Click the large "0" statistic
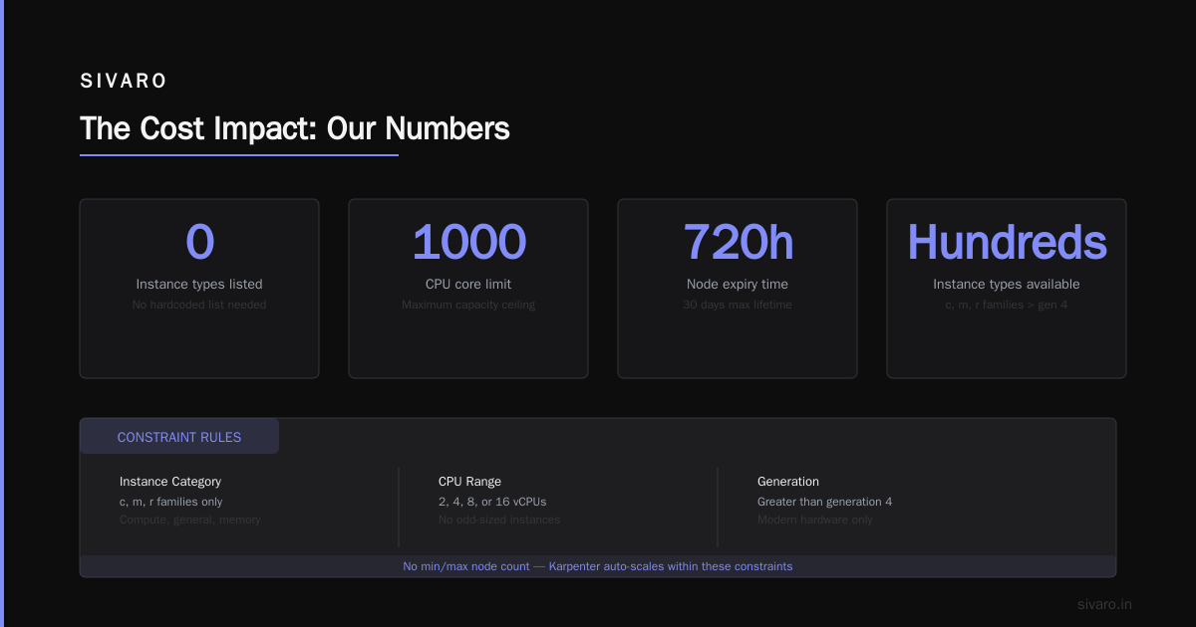The image size is (1196, 627). 199,242
